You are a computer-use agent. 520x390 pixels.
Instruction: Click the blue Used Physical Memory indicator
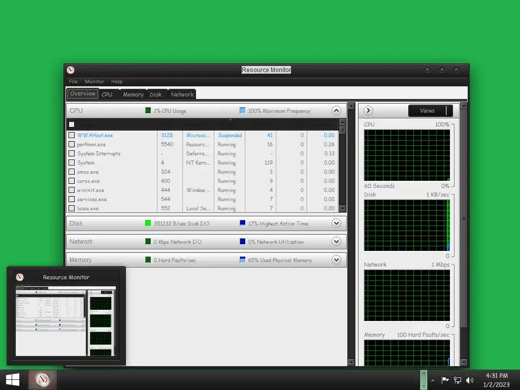coord(242,259)
